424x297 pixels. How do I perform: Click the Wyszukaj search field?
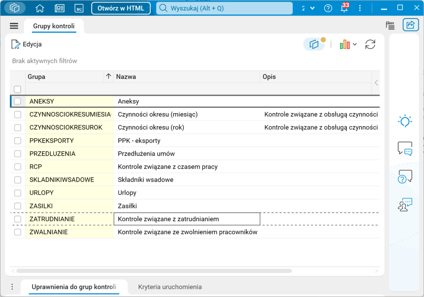(x=224, y=8)
